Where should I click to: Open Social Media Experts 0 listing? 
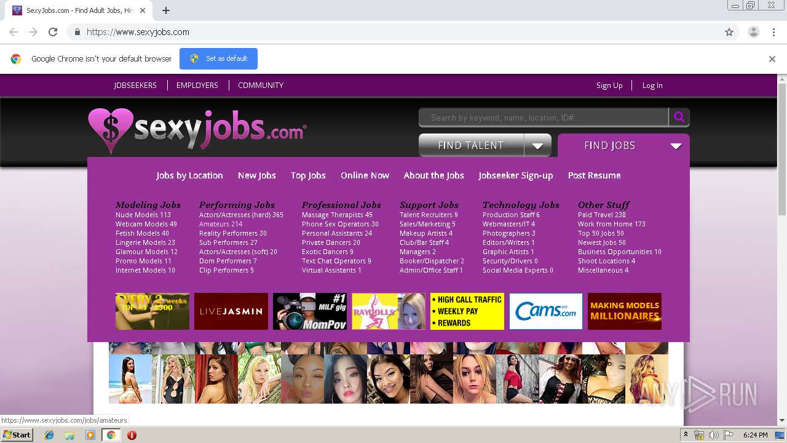point(518,270)
